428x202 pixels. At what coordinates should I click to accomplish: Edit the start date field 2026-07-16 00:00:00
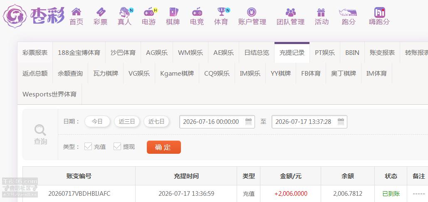tap(217, 122)
